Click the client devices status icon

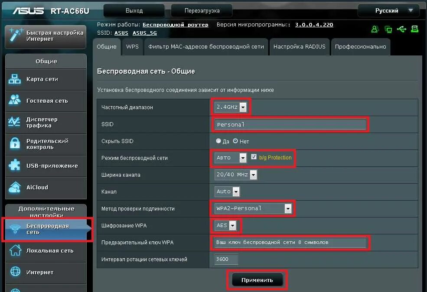tap(388, 29)
